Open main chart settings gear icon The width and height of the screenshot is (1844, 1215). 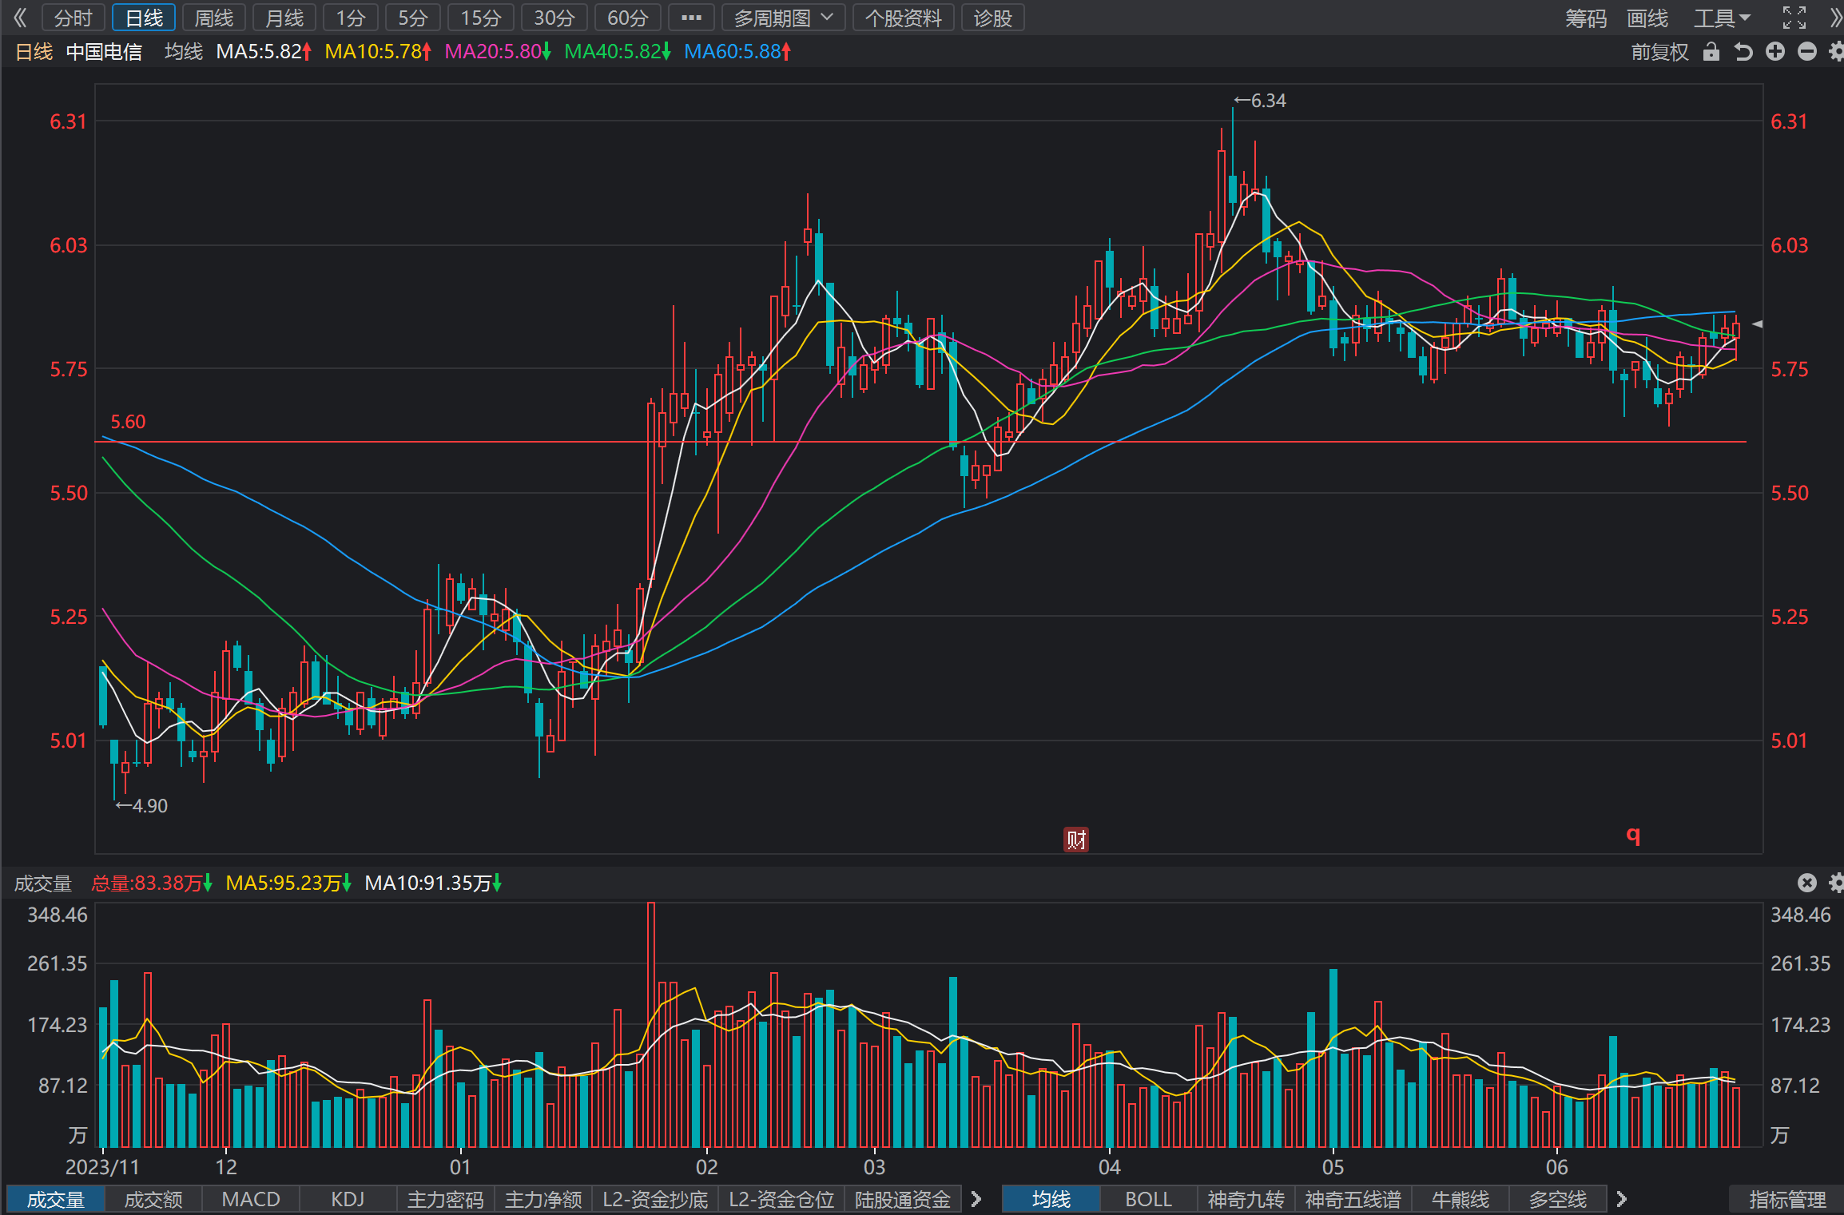[x=1836, y=52]
